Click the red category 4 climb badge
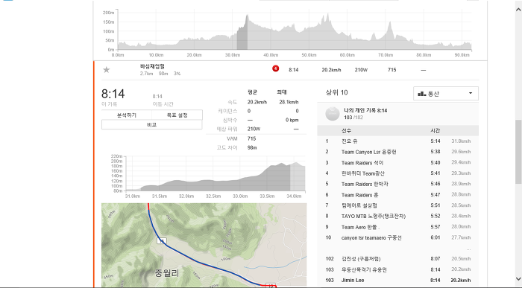This screenshot has width=522, height=288. pyautogui.click(x=275, y=68)
